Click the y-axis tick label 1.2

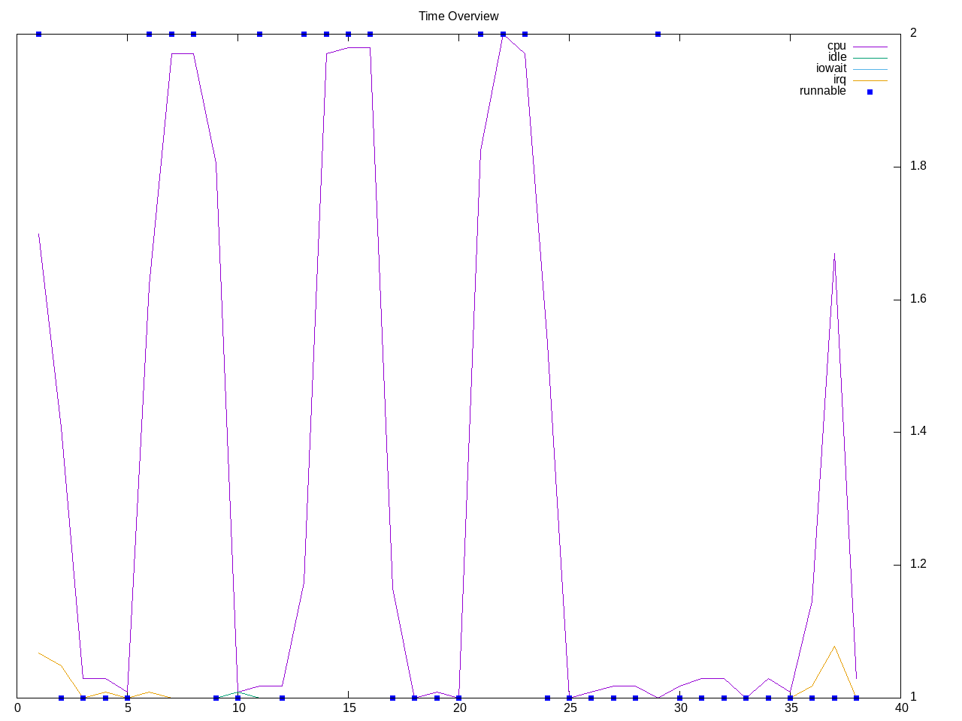pos(918,565)
